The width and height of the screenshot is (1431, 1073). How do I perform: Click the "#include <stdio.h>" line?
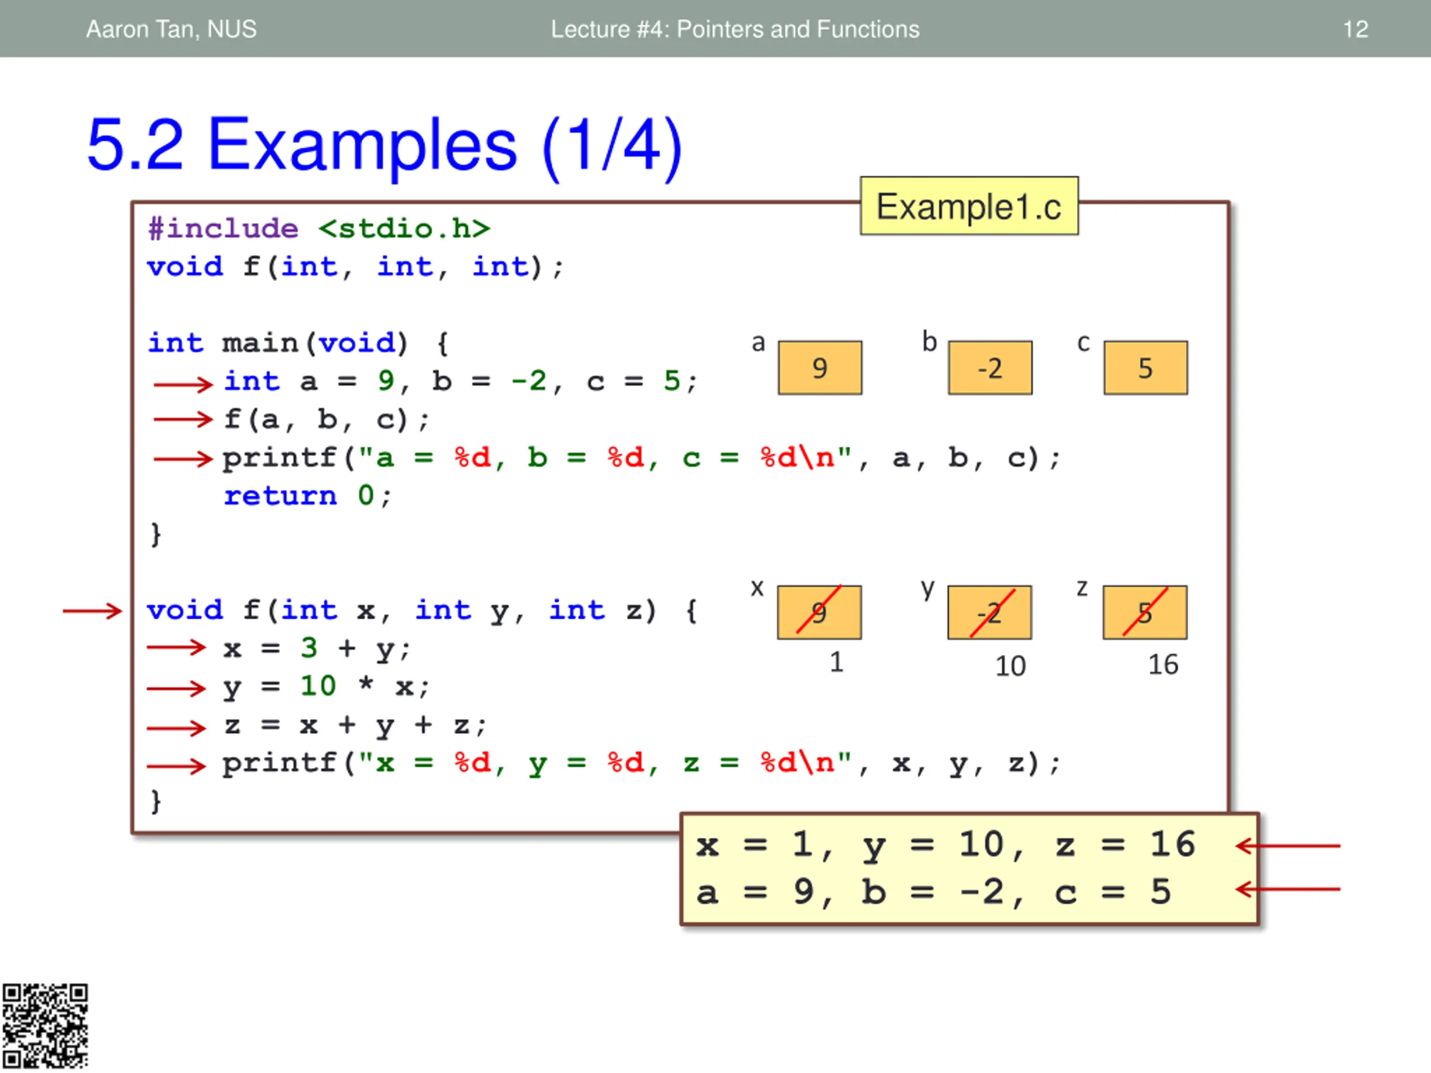(319, 229)
